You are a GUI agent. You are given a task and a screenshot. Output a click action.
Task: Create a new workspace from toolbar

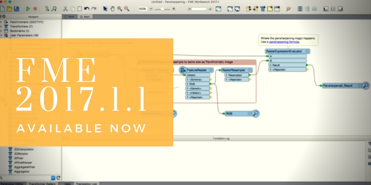2,9
